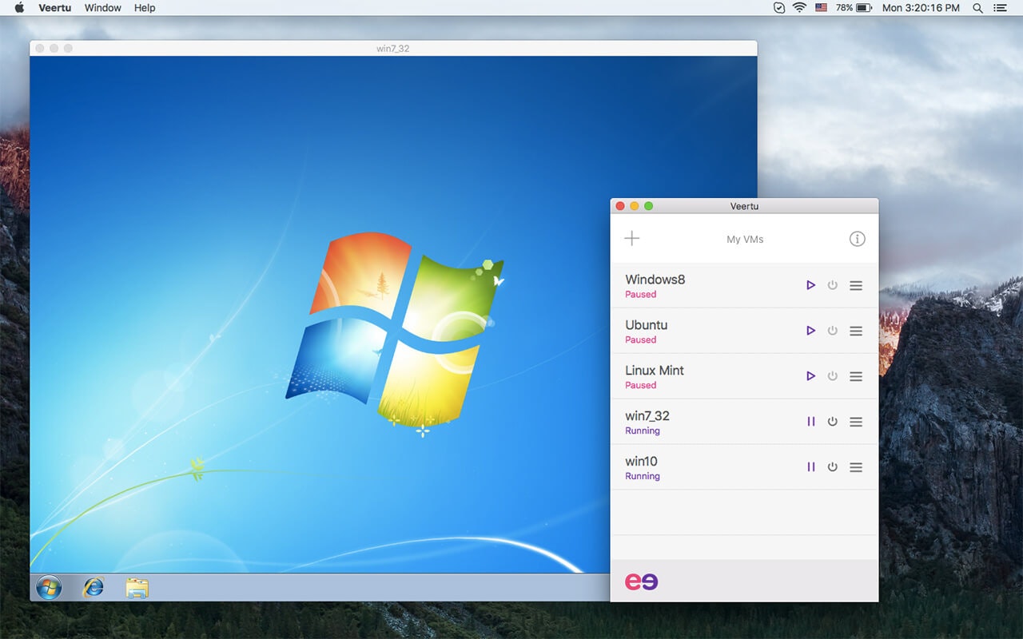Viewport: 1023px width, 639px height.
Task: Power off the Windows8 VM
Action: (x=832, y=285)
